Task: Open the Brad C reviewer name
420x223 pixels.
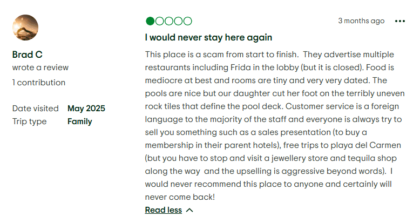Action: [28, 55]
